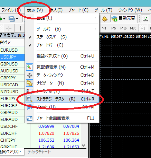Select GBPJPY row in market watch
Viewport: 151px width, 158px height.
[x=12, y=78]
